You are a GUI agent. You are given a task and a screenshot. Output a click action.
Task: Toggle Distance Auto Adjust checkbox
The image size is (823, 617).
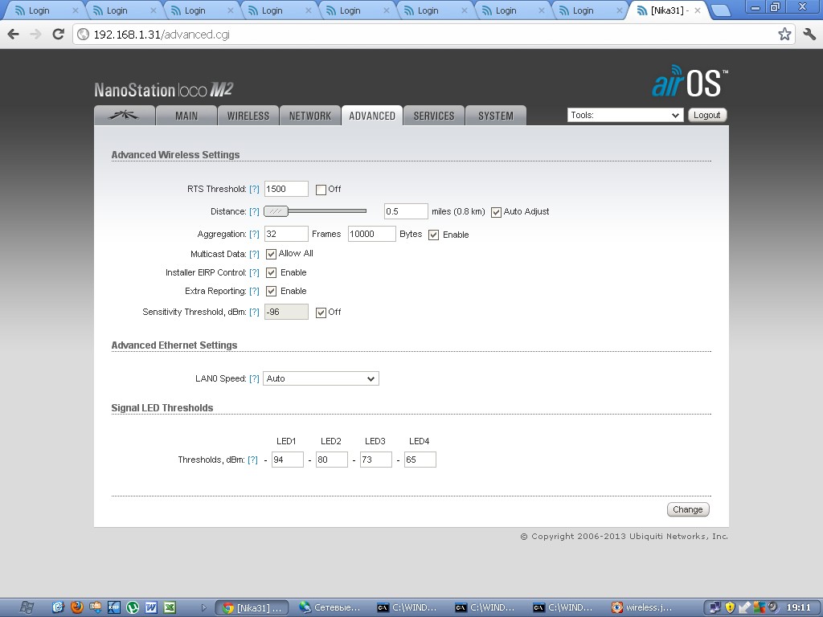point(496,212)
